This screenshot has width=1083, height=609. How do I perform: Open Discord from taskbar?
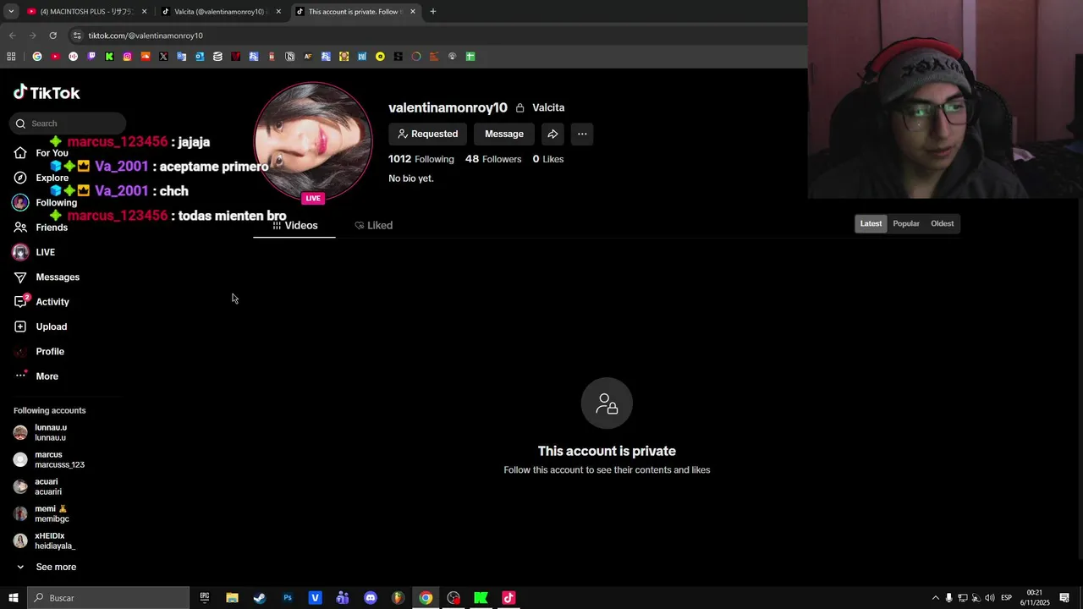[x=371, y=598]
